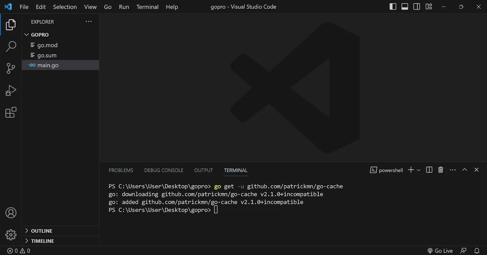Open the Explorer view in activity bar
Screen dimensions: 487x255
tap(11, 25)
